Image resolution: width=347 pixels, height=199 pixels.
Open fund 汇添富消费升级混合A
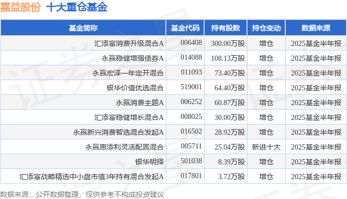[129, 43]
